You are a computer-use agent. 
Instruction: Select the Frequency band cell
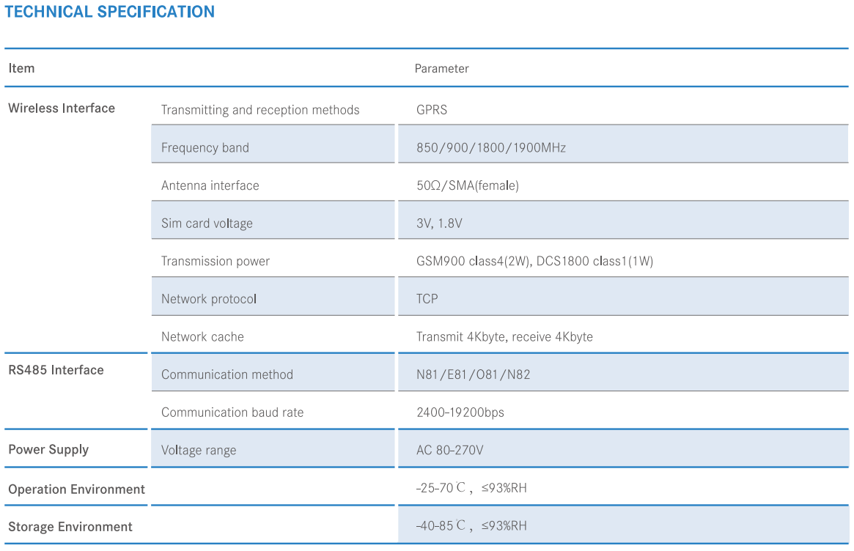click(205, 147)
